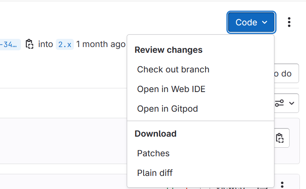Screen dimensions: 306x189
Task: Expand the chevron beside the sliders icon
Action: coord(292,103)
